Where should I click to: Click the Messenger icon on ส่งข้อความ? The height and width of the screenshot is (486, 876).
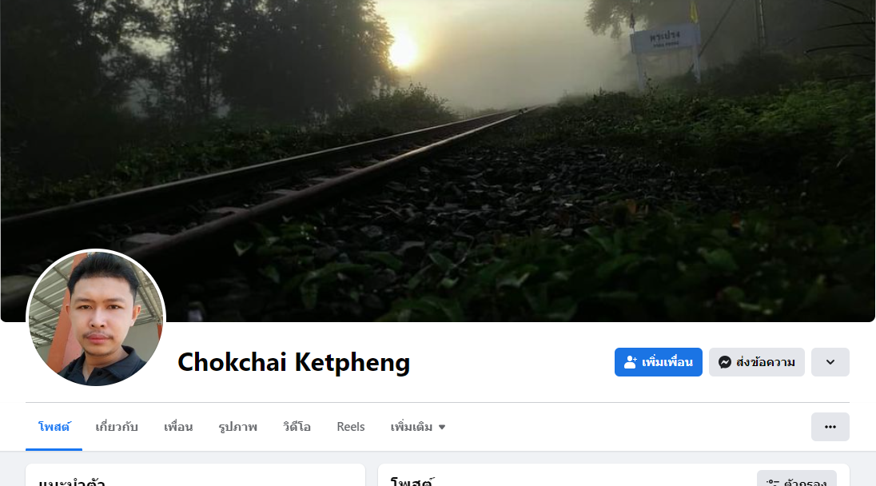pyautogui.click(x=725, y=362)
